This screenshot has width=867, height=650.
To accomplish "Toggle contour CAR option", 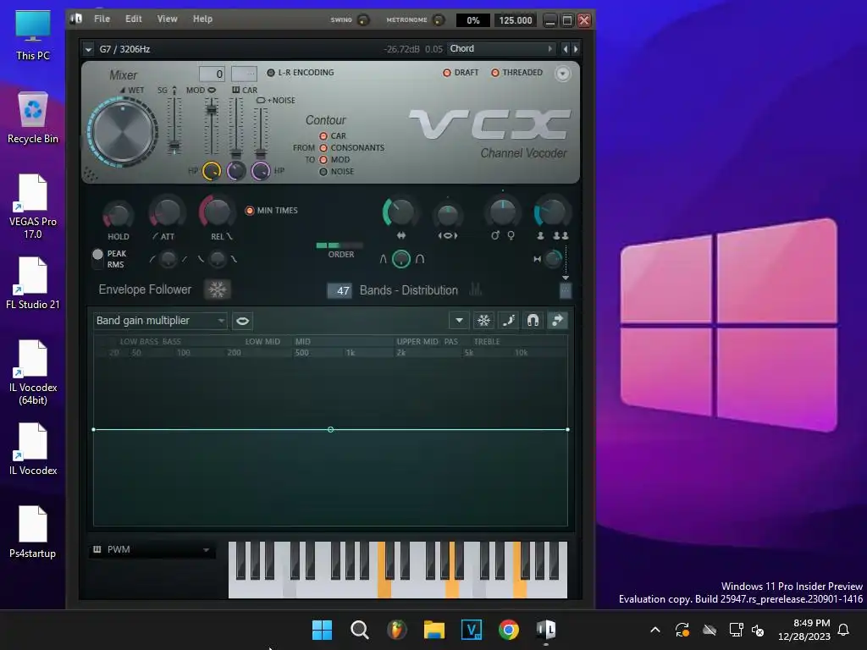I will point(332,136).
